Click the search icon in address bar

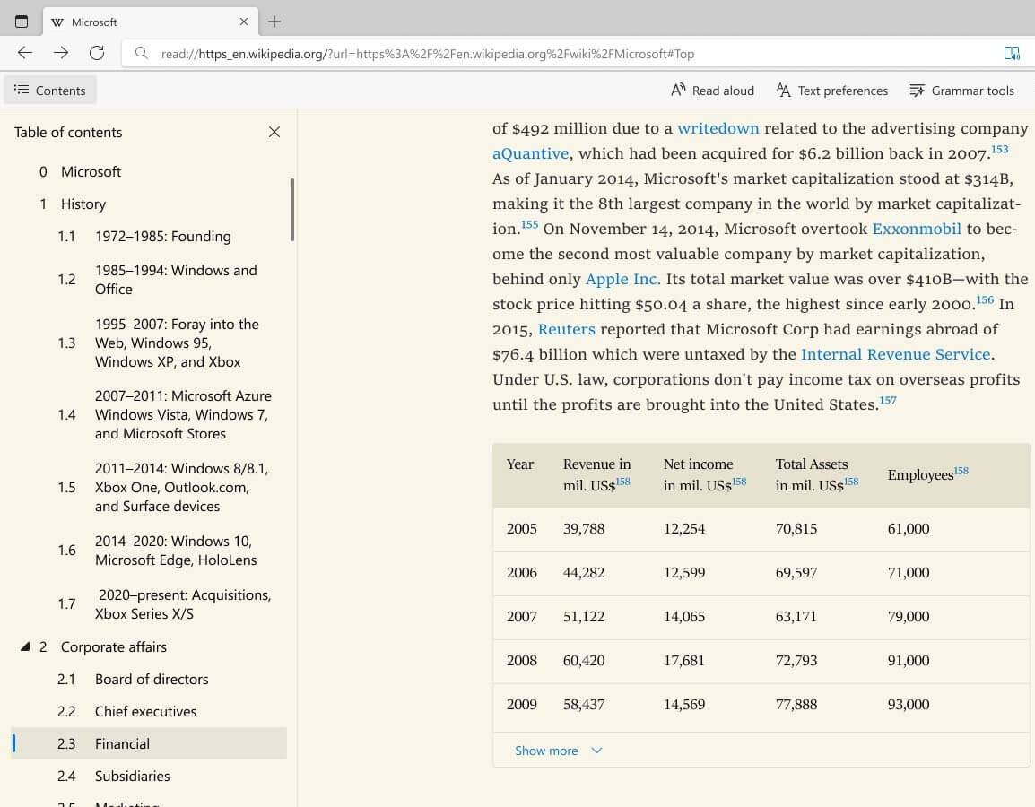141,53
